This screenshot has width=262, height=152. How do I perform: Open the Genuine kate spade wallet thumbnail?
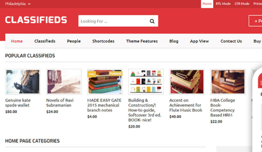[x=23, y=82]
